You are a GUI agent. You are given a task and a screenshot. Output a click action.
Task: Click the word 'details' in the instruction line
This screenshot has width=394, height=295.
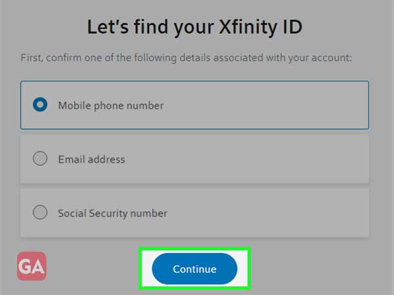195,58
